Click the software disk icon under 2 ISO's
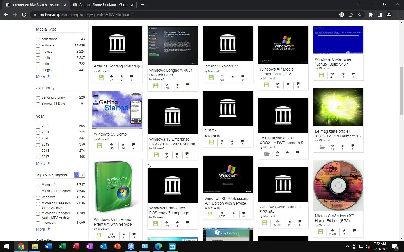The width and height of the screenshot is (404, 252). 212,142
